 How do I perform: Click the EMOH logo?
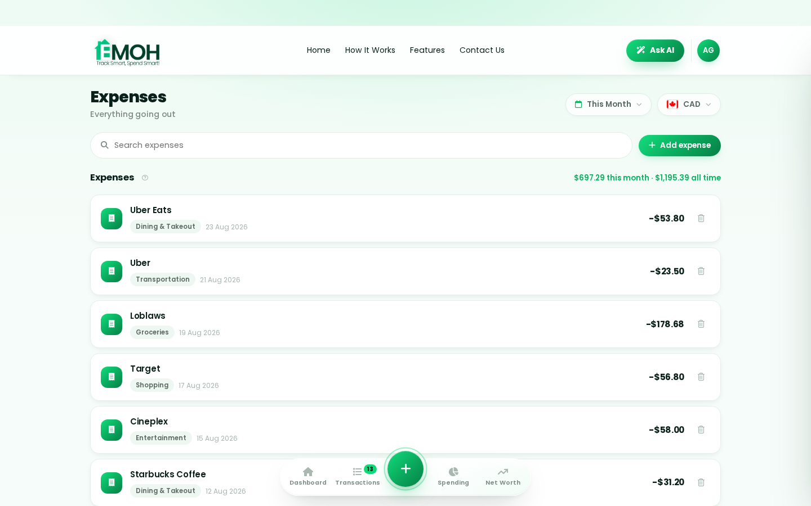pyautogui.click(x=127, y=52)
